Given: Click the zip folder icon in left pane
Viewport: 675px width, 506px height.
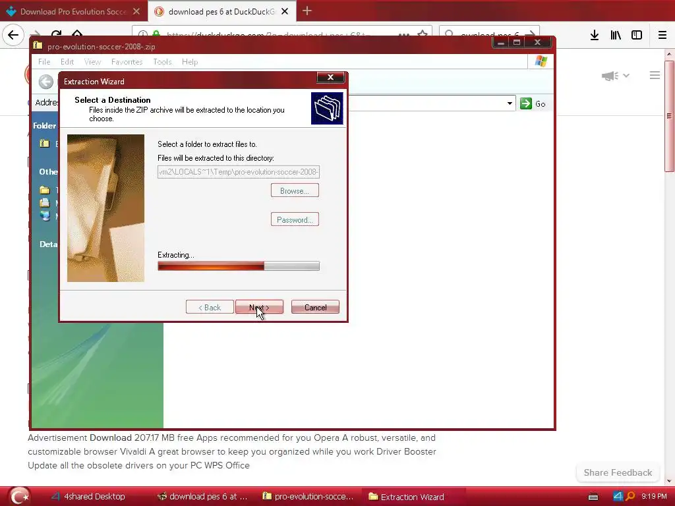Looking at the screenshot, I should pos(44,143).
